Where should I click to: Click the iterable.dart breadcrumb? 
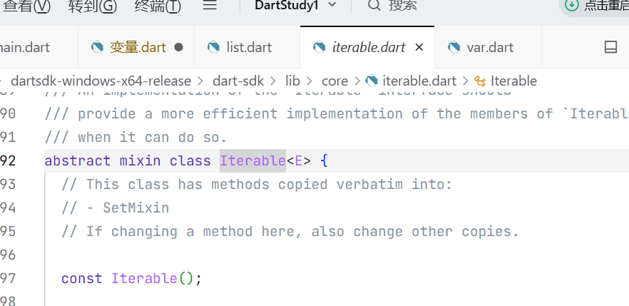coord(419,81)
